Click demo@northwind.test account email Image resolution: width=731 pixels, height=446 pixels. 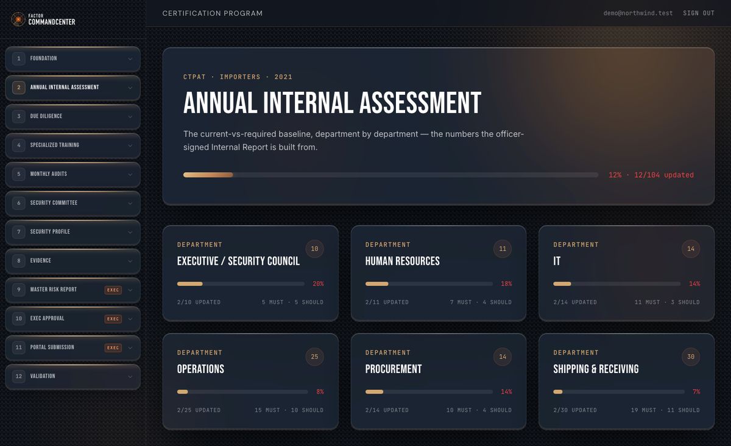pyautogui.click(x=638, y=13)
